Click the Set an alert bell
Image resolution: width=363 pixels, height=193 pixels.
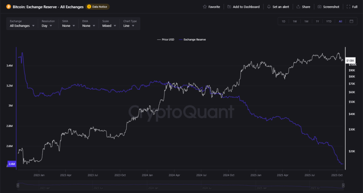click(269, 7)
